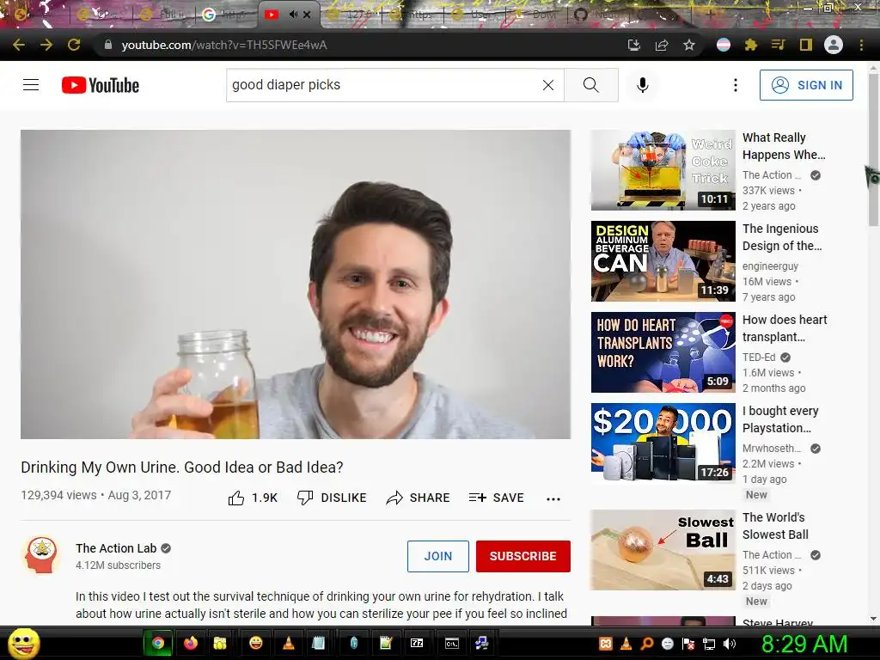
Task: Open the YouTube hamburger guide menu
Action: click(31, 85)
